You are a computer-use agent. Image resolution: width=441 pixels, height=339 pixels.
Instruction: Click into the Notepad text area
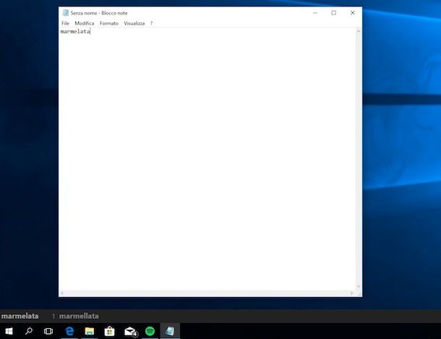click(207, 159)
